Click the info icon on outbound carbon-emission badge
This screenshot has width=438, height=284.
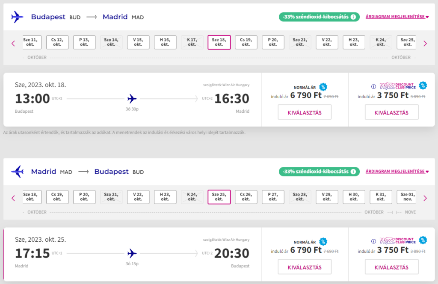[353, 17]
